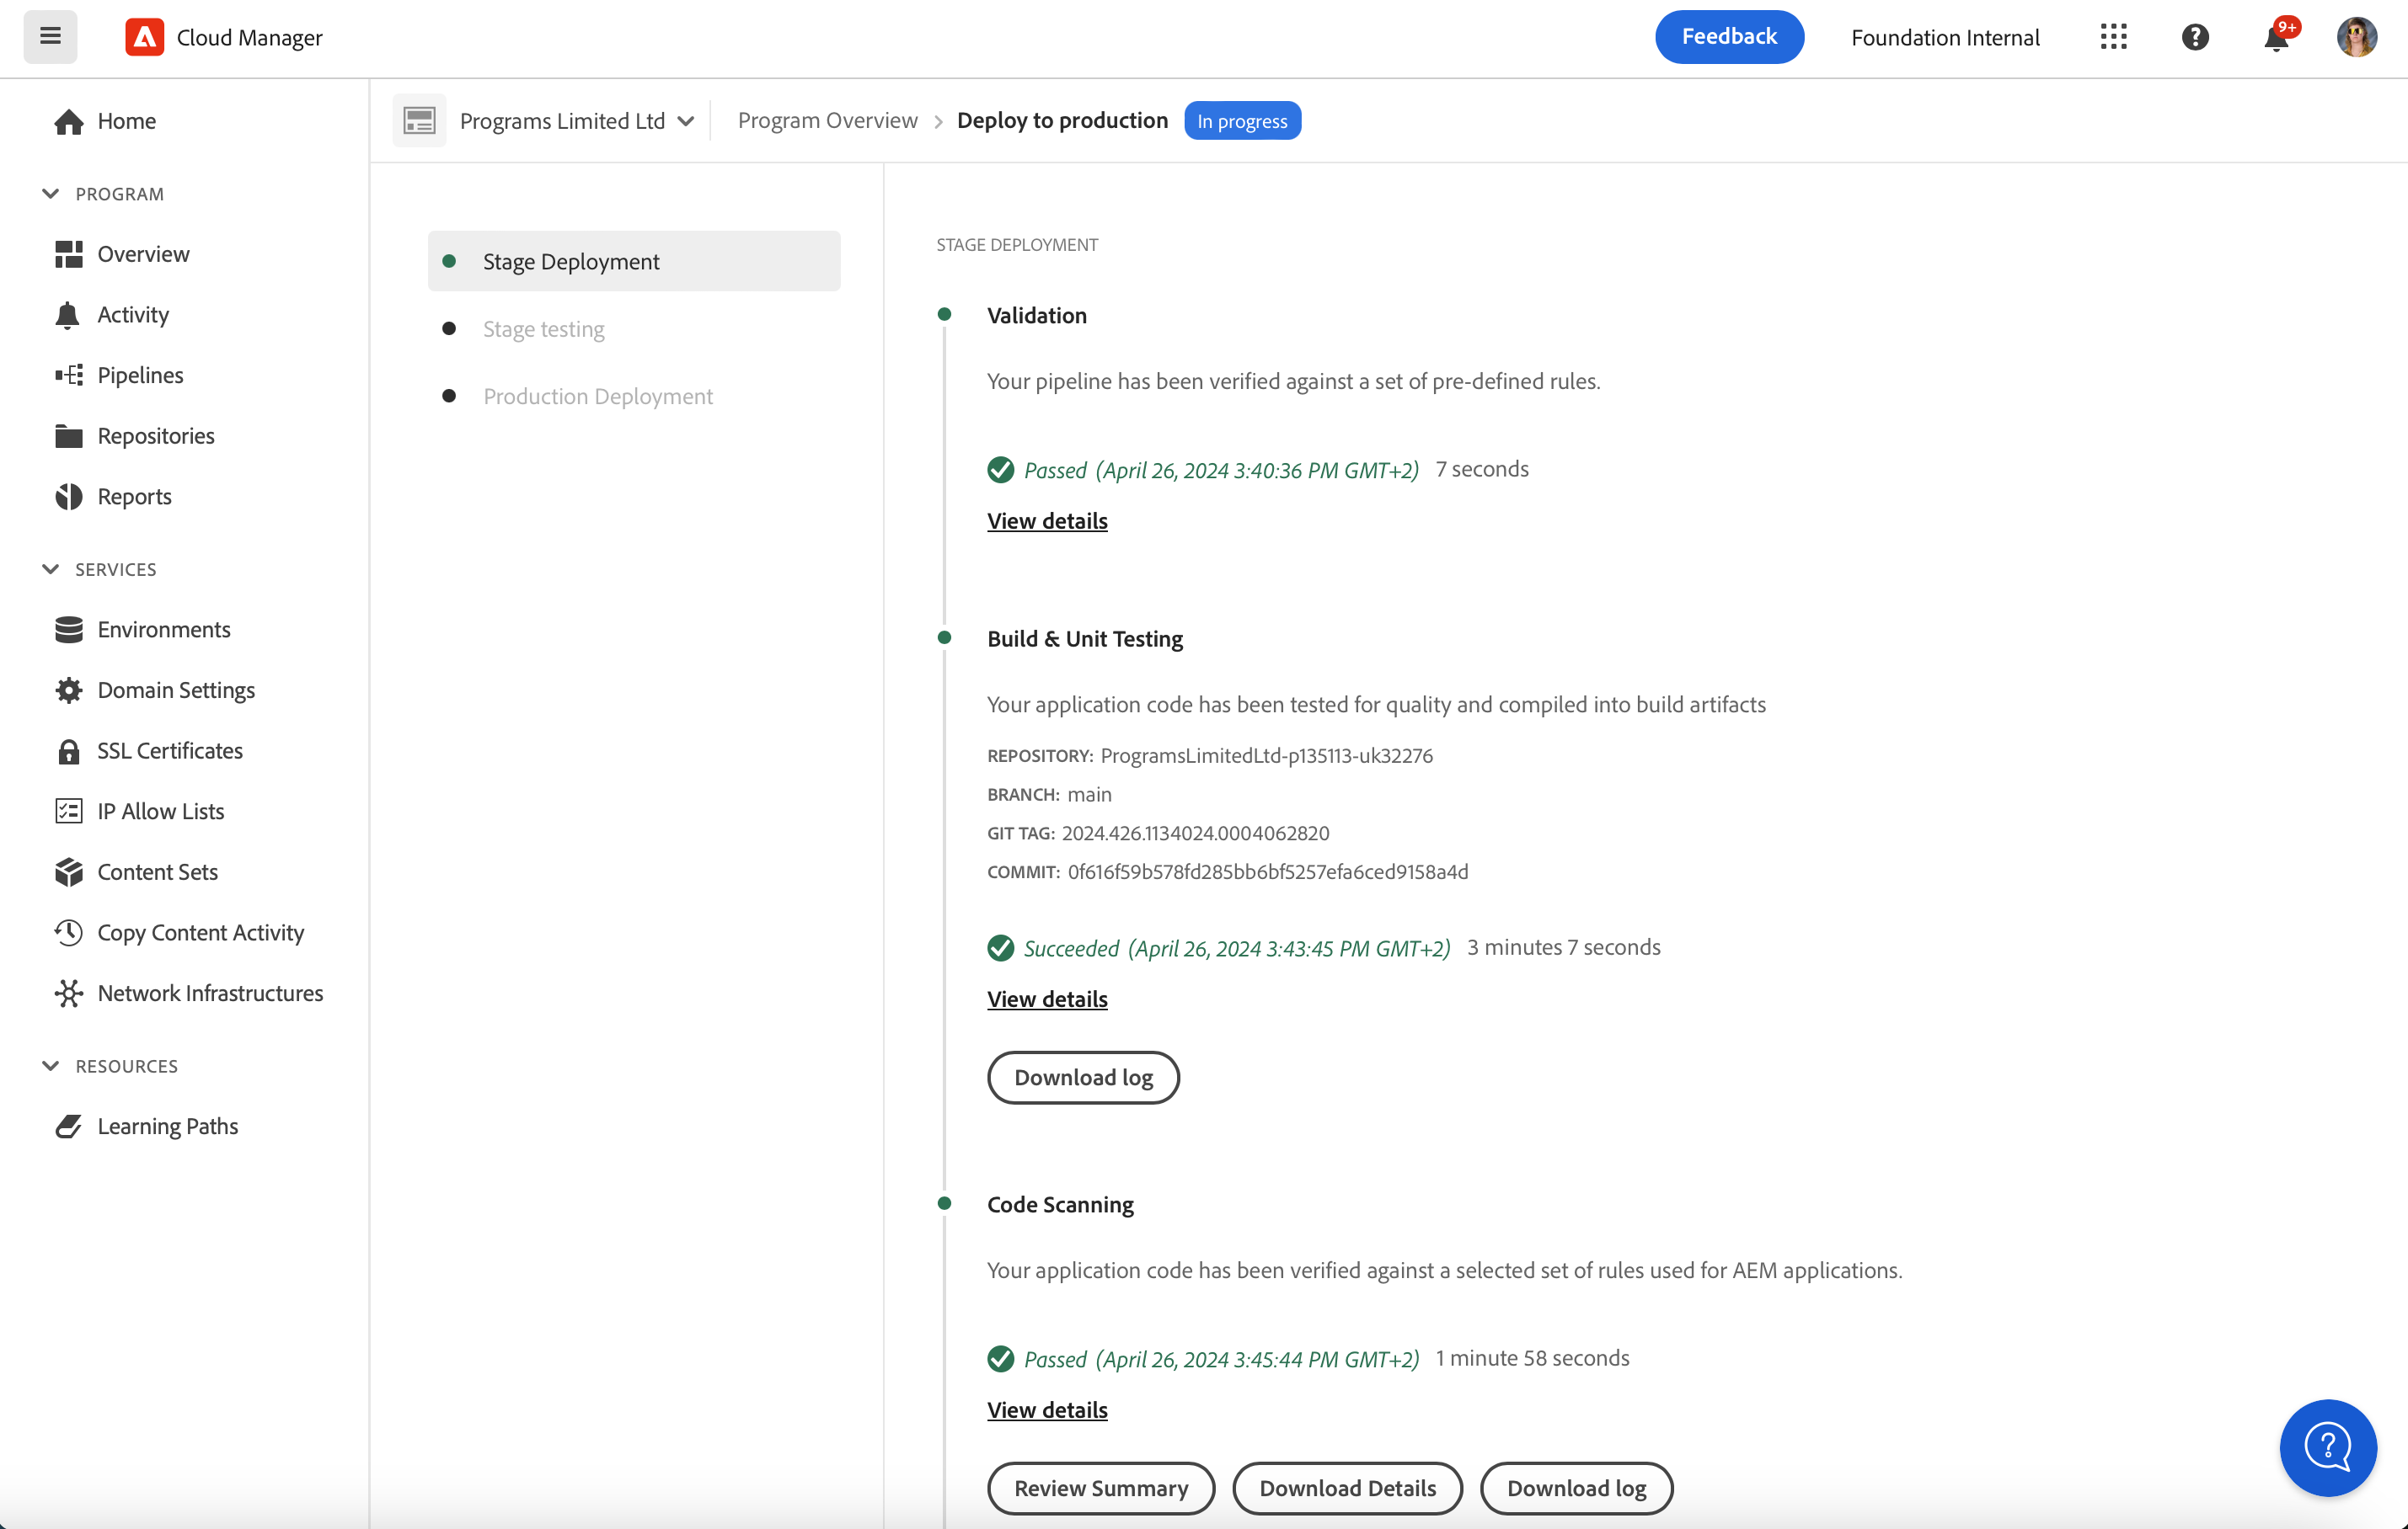Click the Network Infrastructures icon

(68, 994)
